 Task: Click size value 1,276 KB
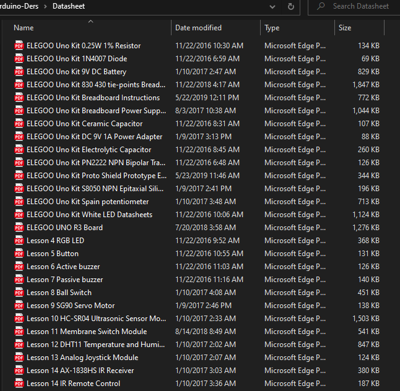point(366,228)
